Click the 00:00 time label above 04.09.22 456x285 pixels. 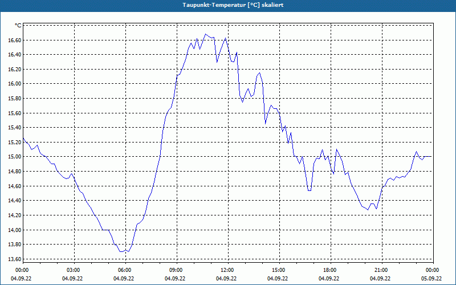[21, 270]
